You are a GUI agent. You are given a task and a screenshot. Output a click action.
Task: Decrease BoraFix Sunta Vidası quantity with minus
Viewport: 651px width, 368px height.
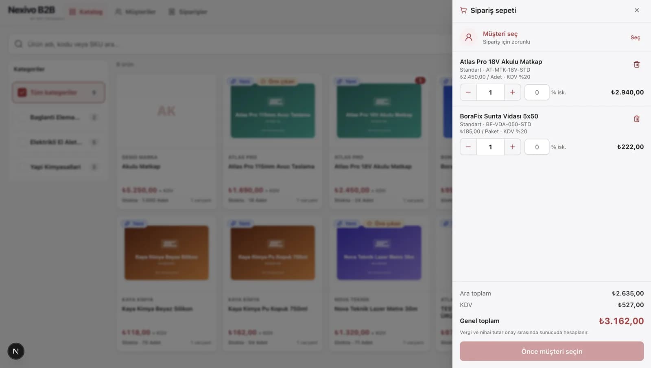[468, 147]
